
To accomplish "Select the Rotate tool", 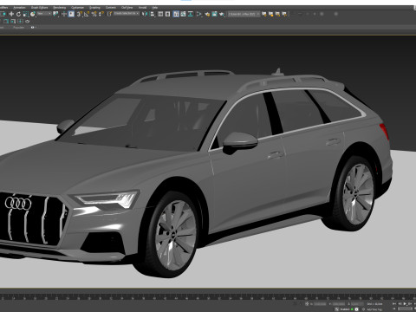I will tap(18, 14).
